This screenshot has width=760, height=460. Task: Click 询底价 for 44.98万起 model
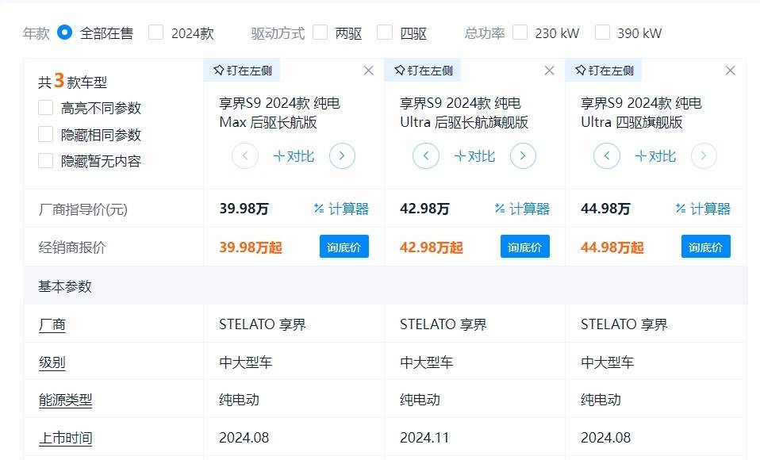pos(706,247)
